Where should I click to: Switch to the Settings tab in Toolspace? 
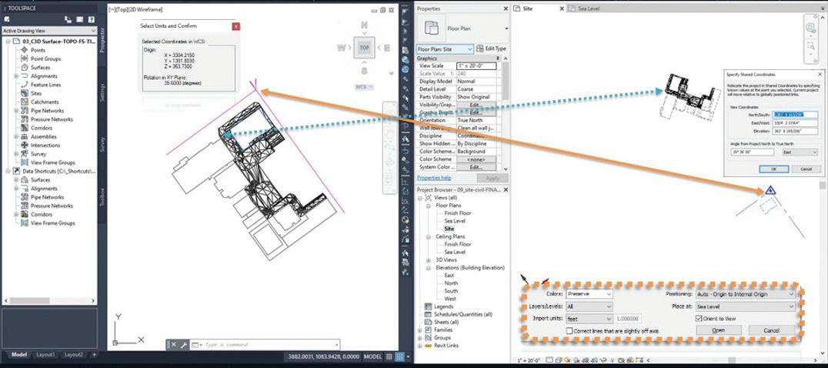(102, 92)
